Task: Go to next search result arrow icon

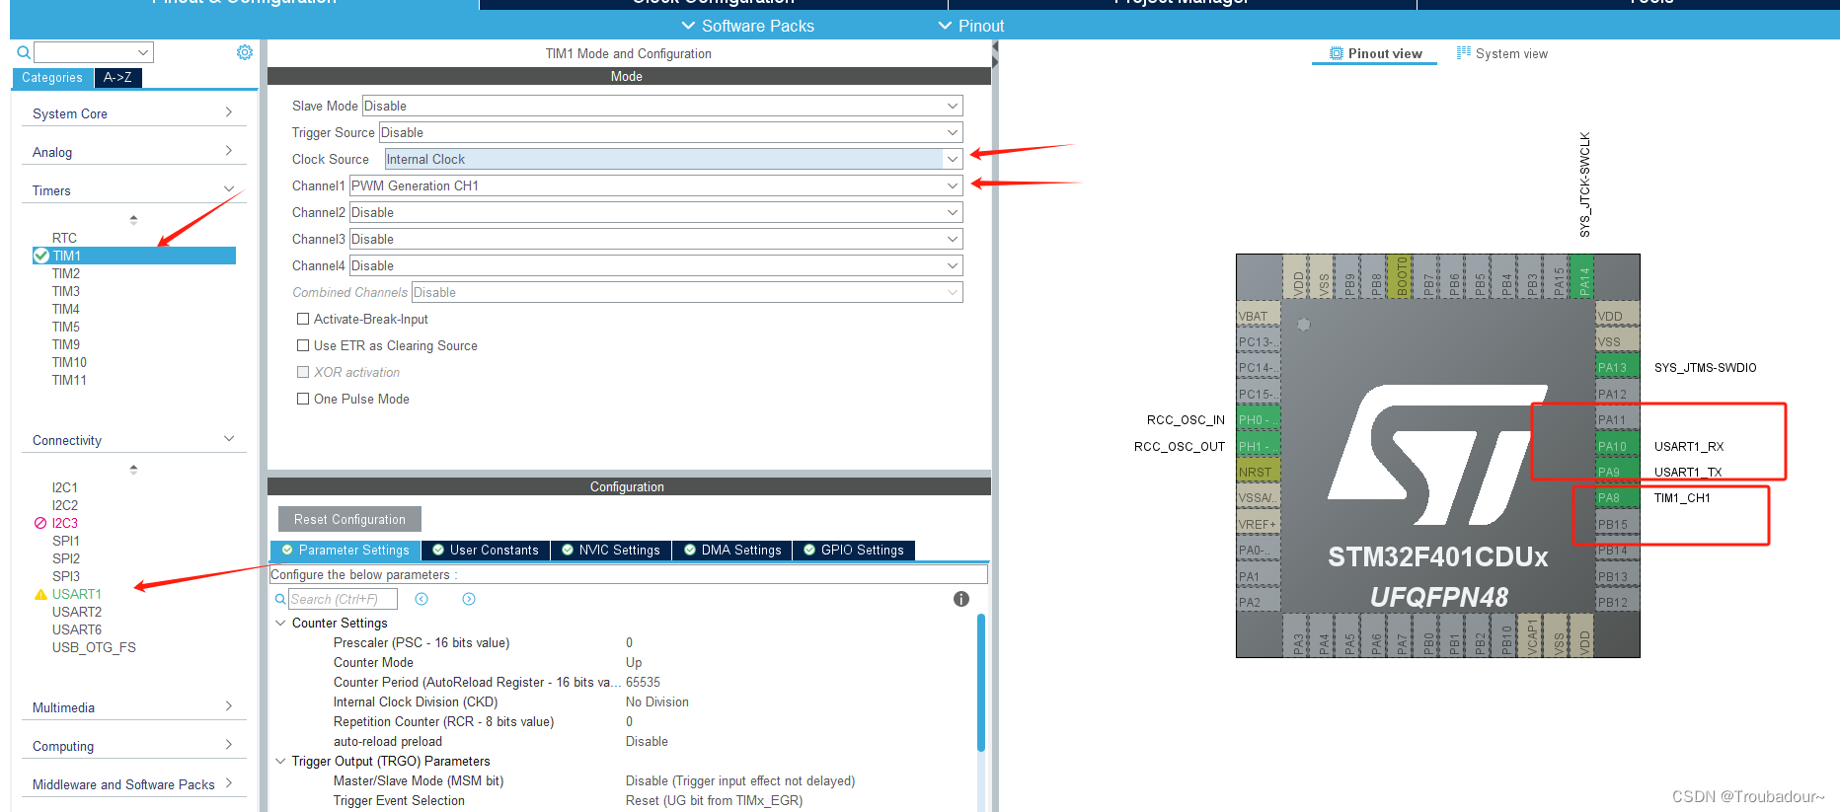Action: click(469, 599)
